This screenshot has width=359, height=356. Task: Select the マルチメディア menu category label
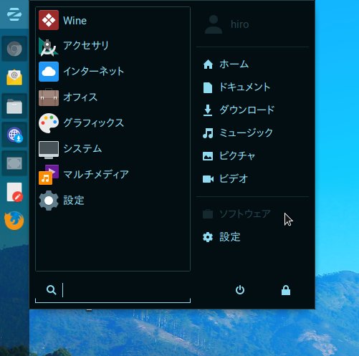pos(96,175)
